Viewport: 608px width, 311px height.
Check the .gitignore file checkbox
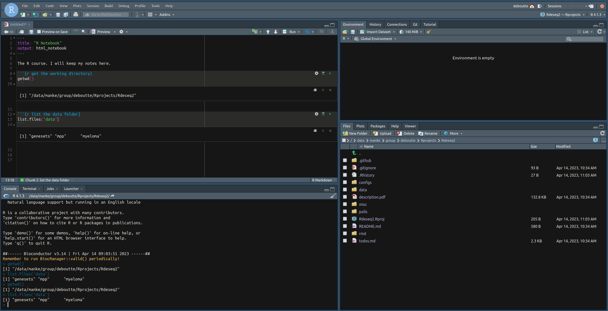(345, 168)
